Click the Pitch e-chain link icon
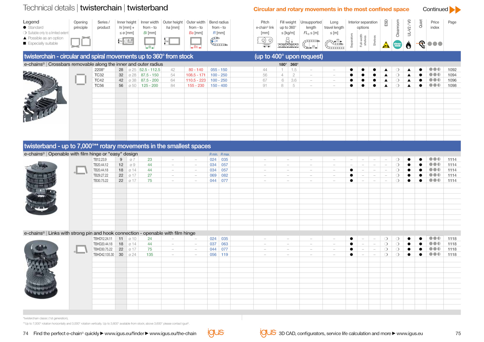This screenshot has width=484, height=342. [265, 42]
